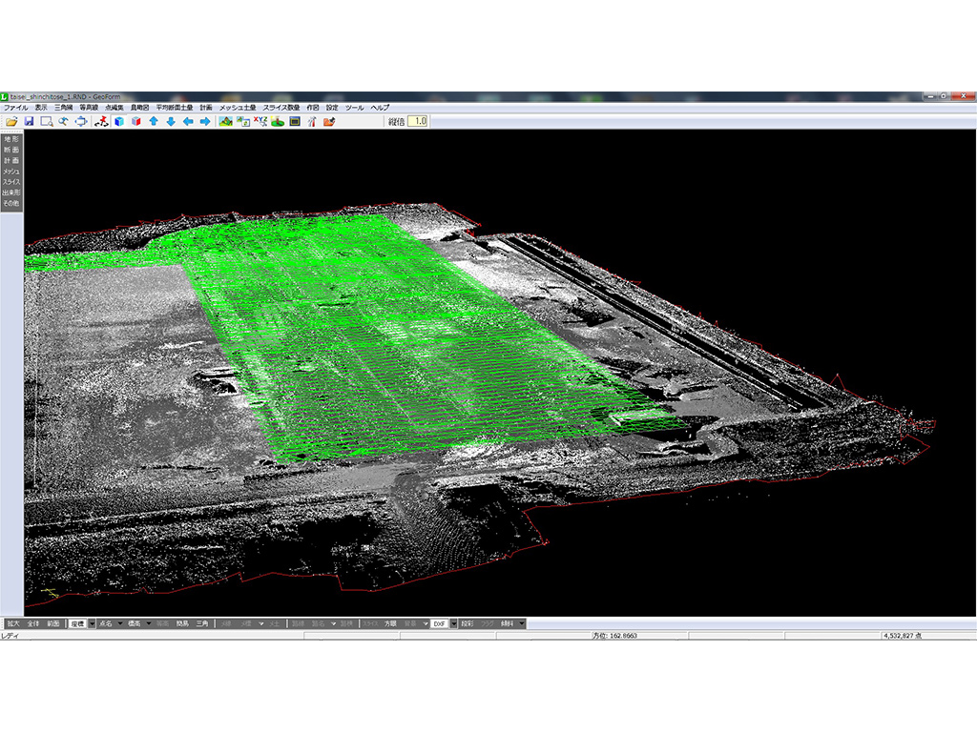Select the zoom window magnifier icon
977x732 pixels.
(46, 122)
